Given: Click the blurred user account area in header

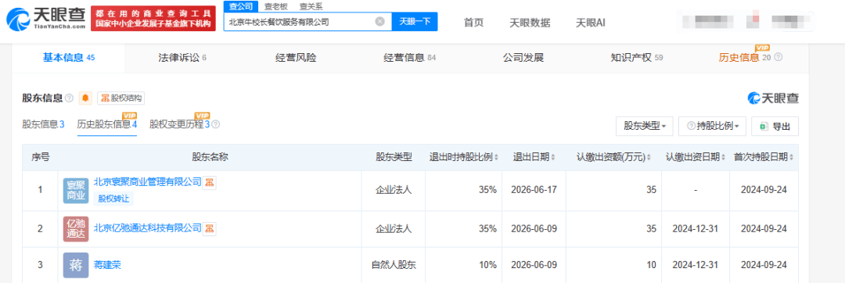Looking at the screenshot, I should (747, 22).
